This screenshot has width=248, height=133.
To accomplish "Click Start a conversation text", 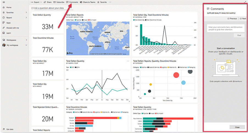I will click(x=226, y=48).
